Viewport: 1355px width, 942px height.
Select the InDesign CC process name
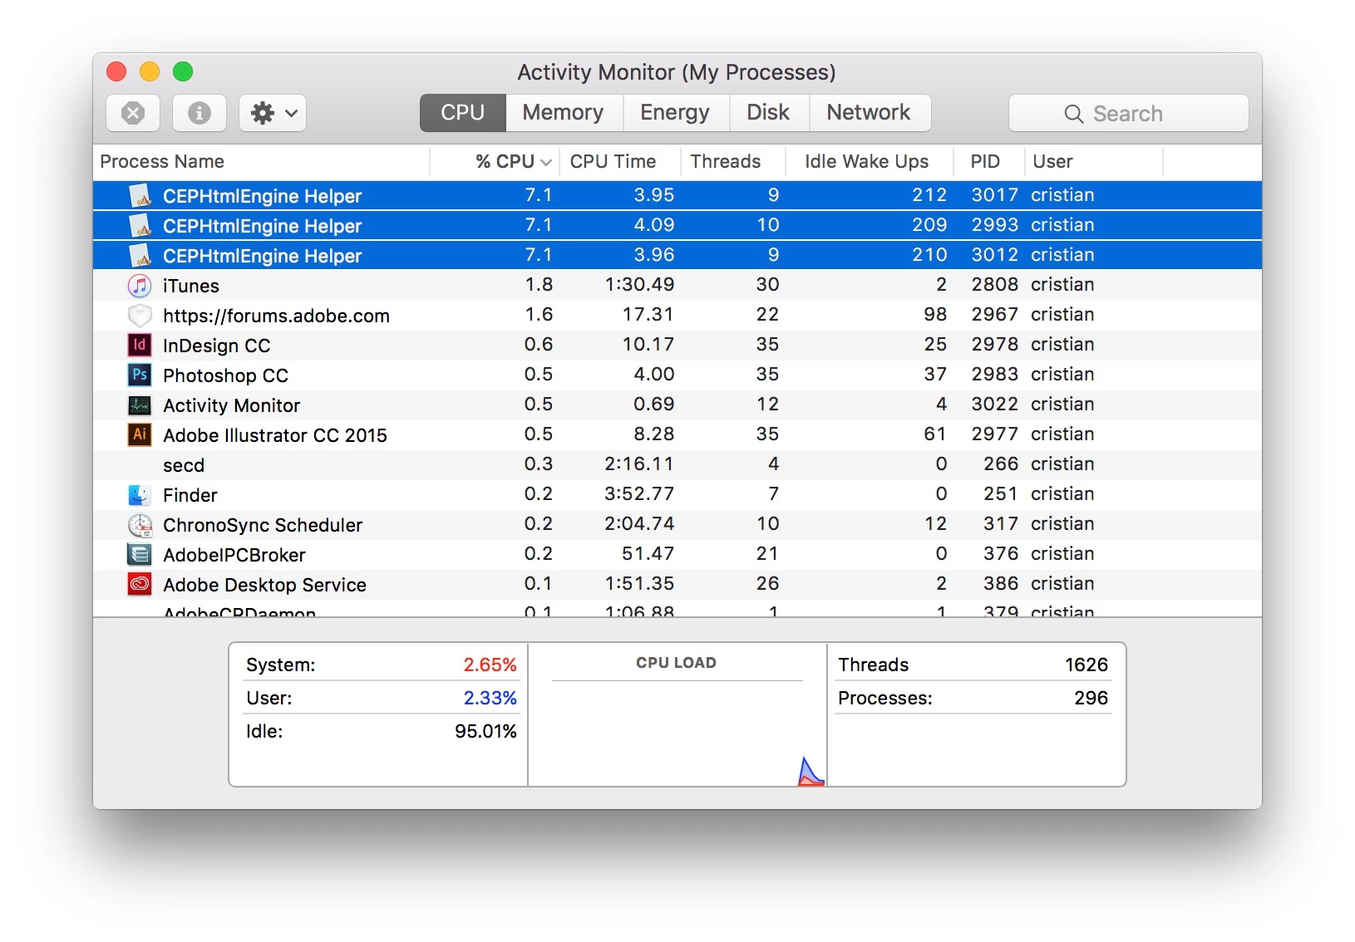216,346
